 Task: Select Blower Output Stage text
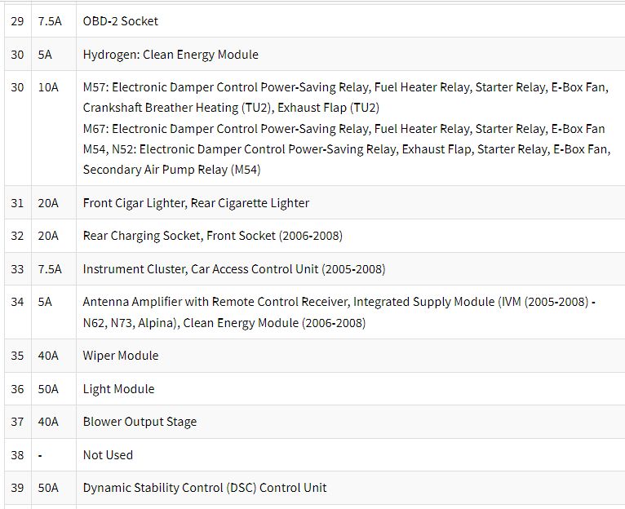[x=140, y=421]
